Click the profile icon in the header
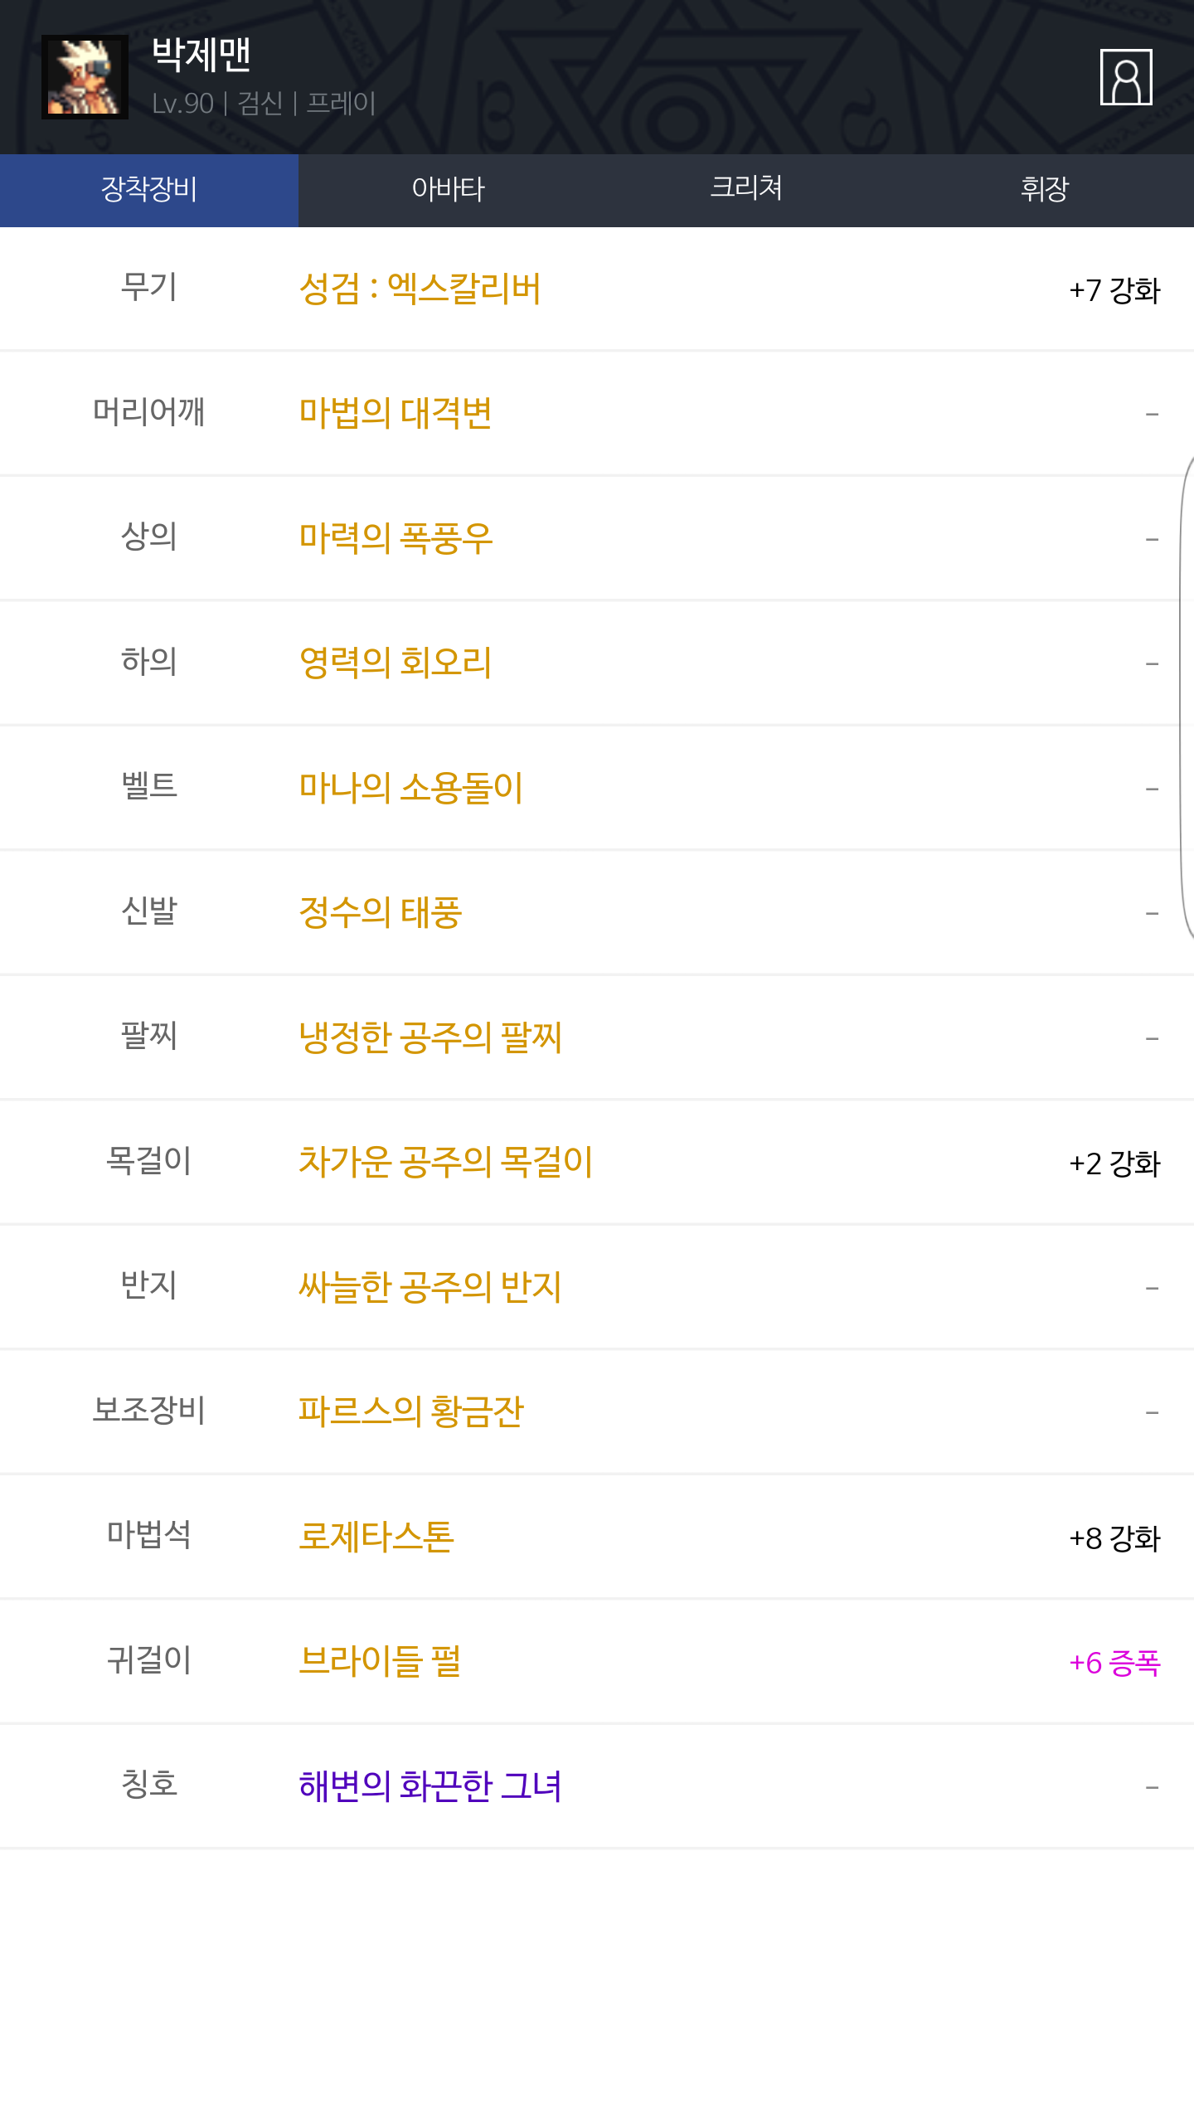 1125,77
